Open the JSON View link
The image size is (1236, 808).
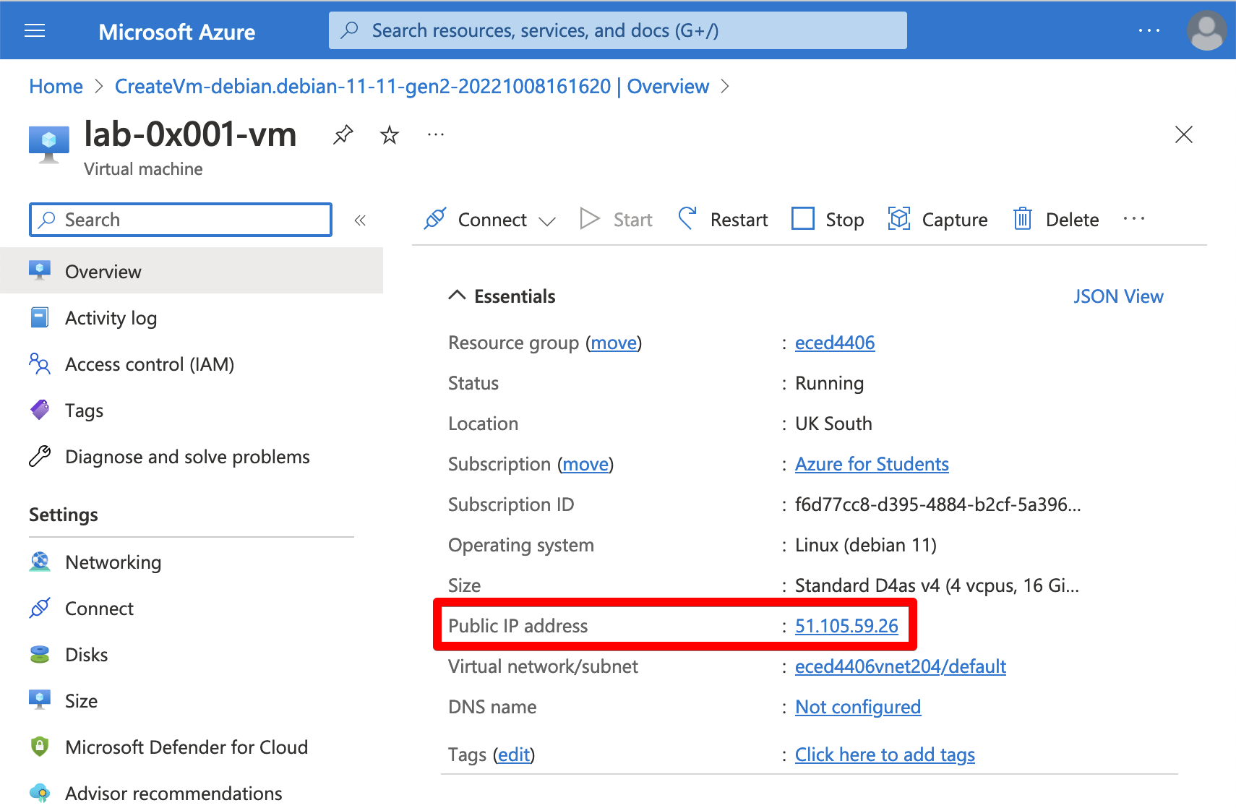(x=1117, y=296)
